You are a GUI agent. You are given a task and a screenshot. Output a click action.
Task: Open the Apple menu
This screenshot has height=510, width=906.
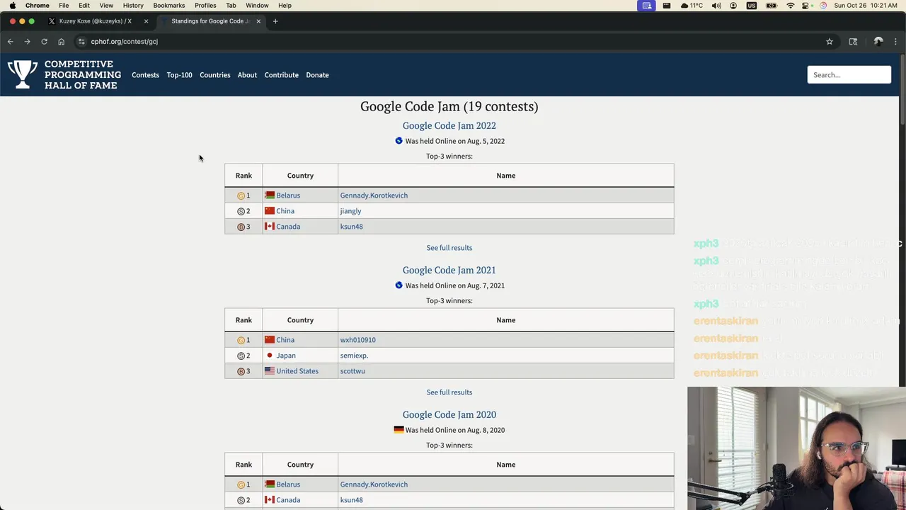click(x=12, y=6)
